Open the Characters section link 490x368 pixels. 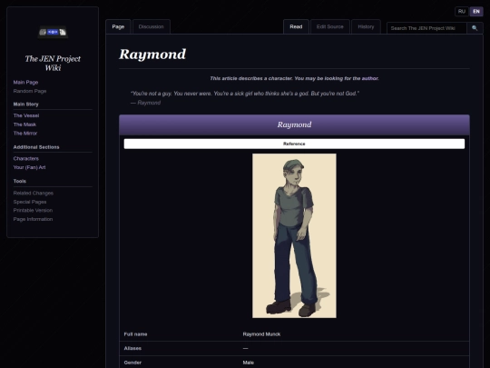26,158
